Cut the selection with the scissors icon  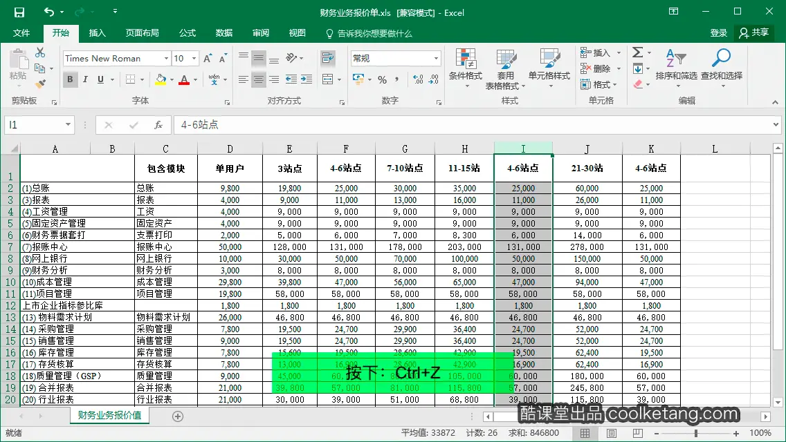40,52
